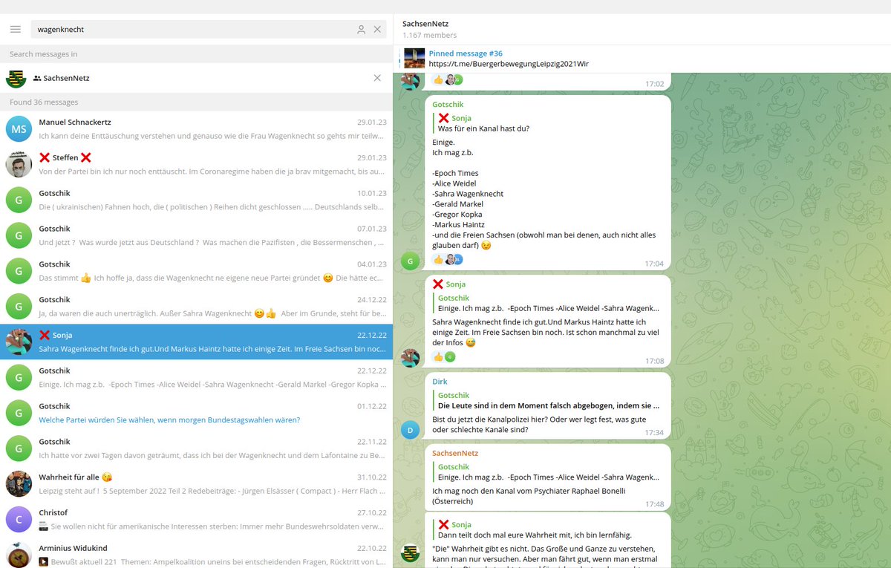
Task: Open the SachsenNetz group avatar in search filter
Action: coord(16,78)
